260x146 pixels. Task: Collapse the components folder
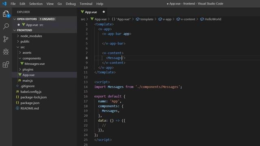coord(20,58)
